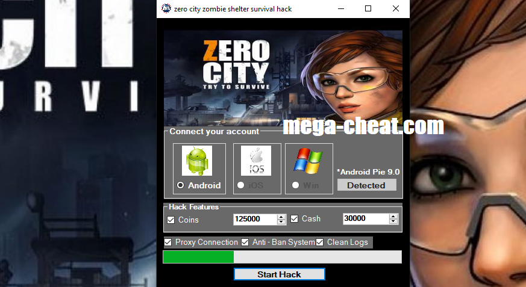Click the Android robot icon
The image size is (526, 287).
pos(197,161)
